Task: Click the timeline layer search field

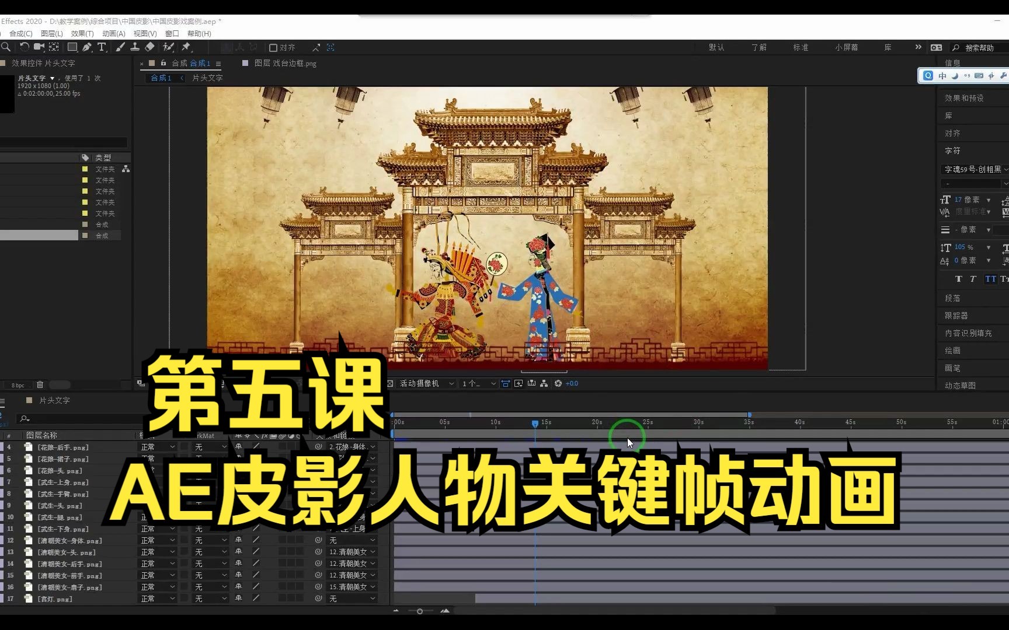Action: tap(79, 418)
